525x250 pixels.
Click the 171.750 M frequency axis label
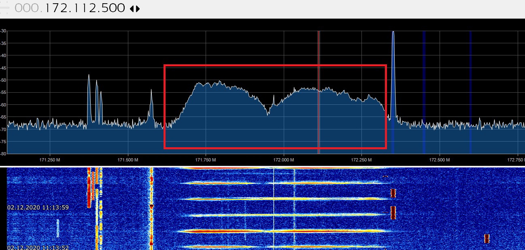point(205,160)
